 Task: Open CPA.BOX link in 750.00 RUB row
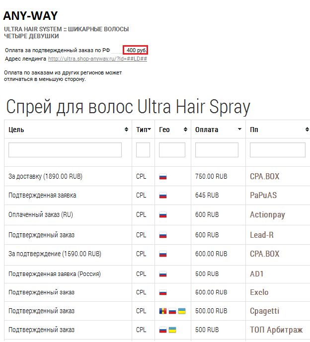pos(265,176)
